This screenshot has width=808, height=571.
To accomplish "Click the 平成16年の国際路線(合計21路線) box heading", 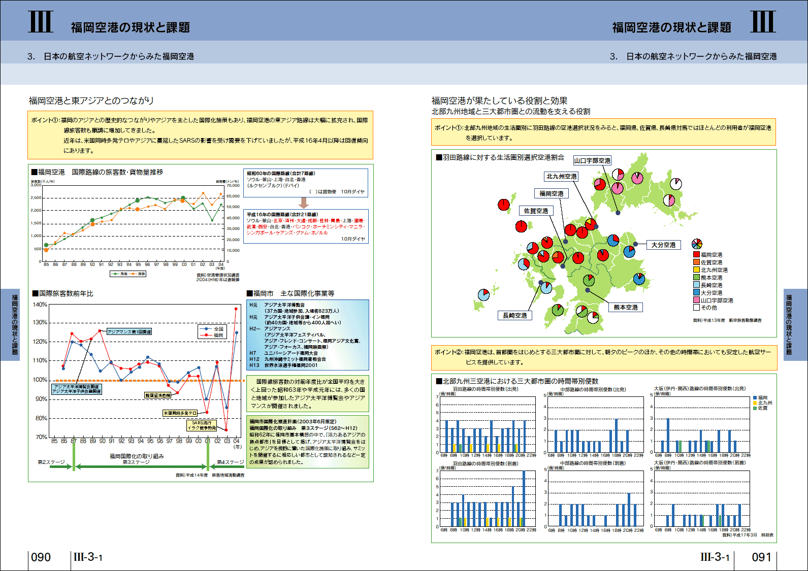I will [x=282, y=214].
